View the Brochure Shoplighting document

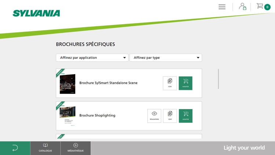170,116
